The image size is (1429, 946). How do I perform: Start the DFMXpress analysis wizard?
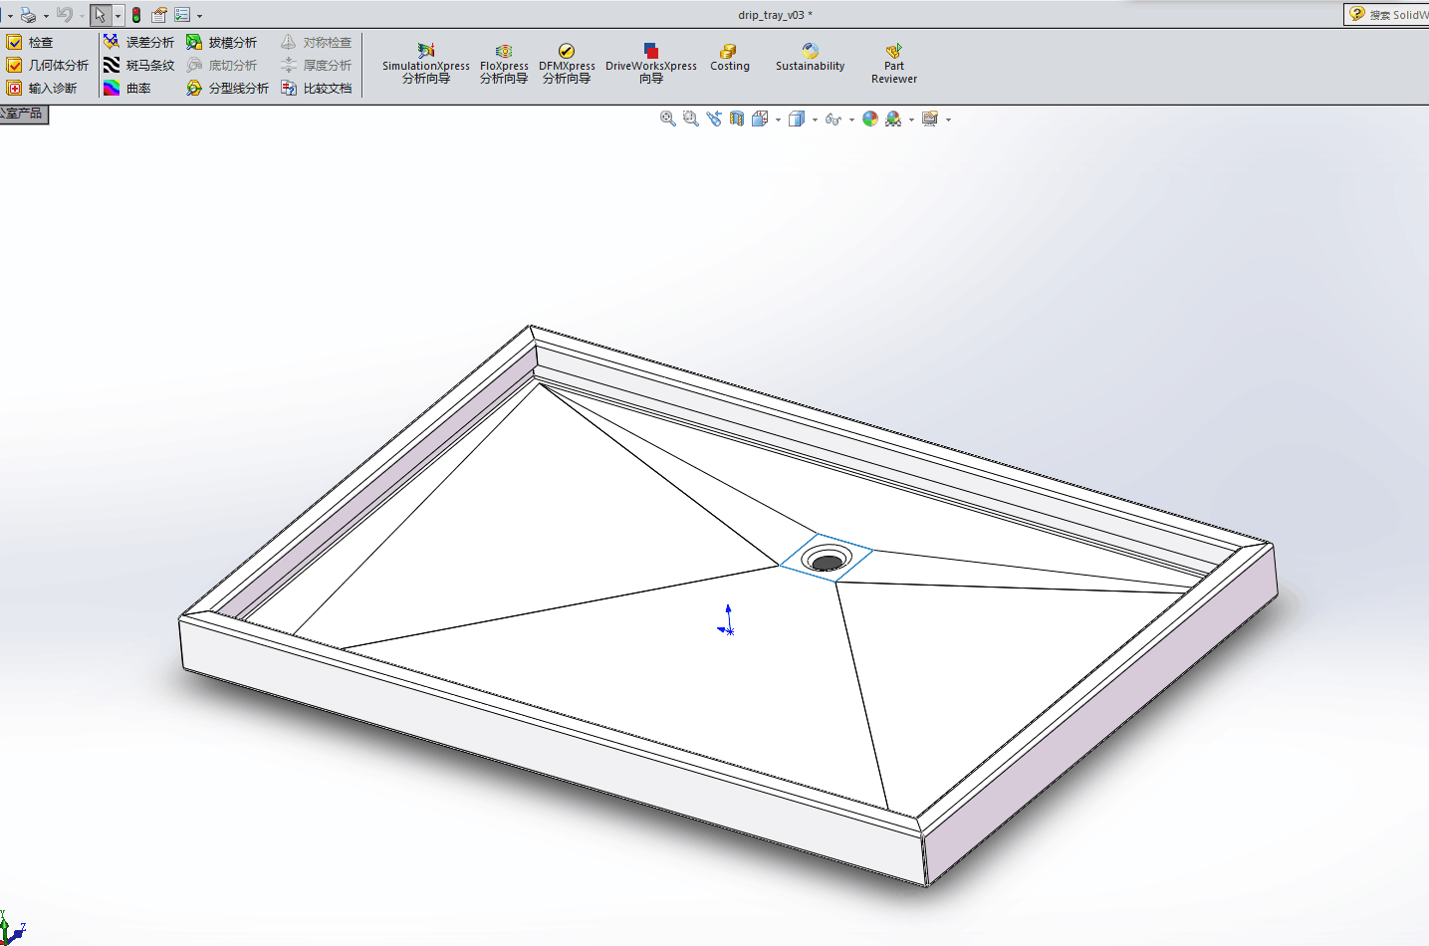click(x=567, y=63)
